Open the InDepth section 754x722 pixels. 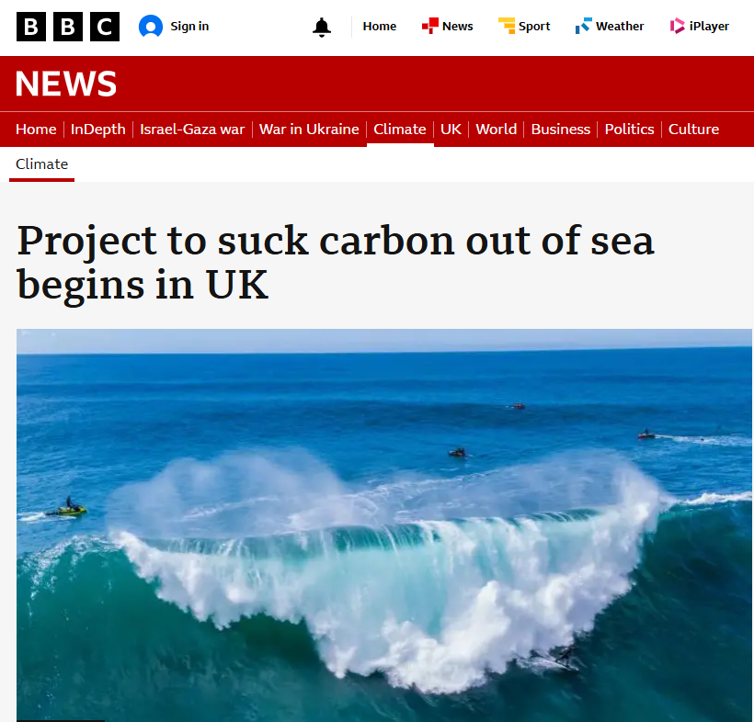(98, 130)
